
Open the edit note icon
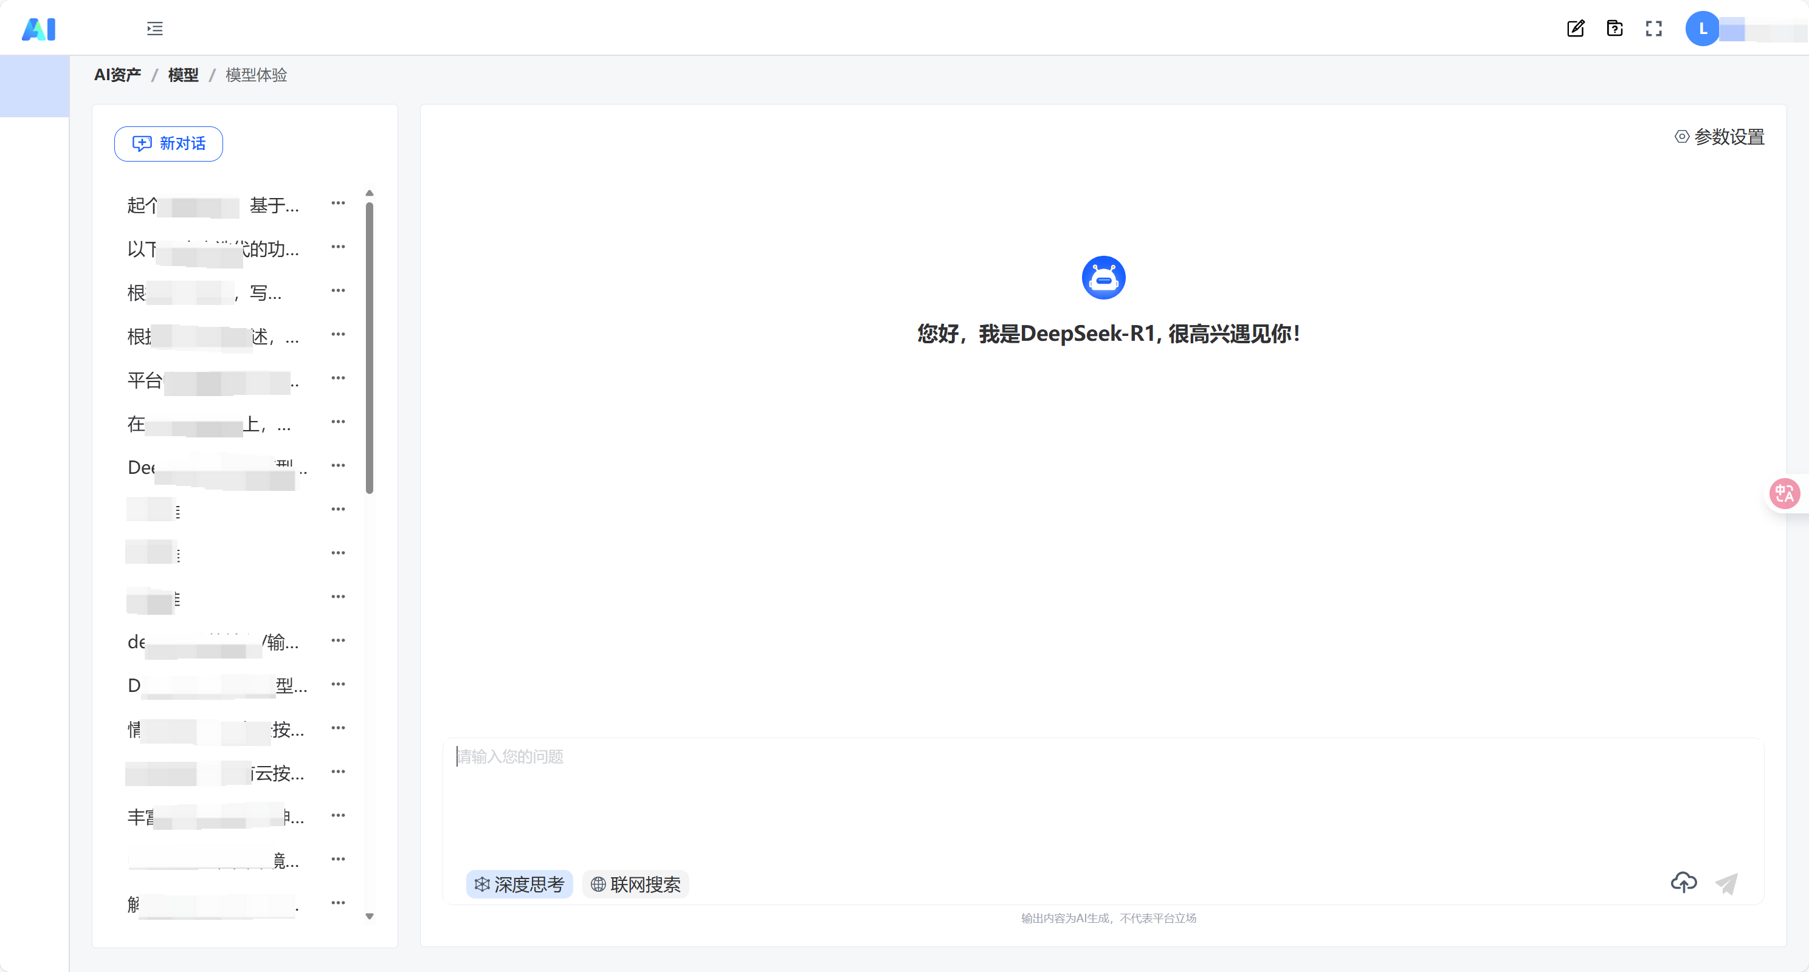pos(1576,29)
